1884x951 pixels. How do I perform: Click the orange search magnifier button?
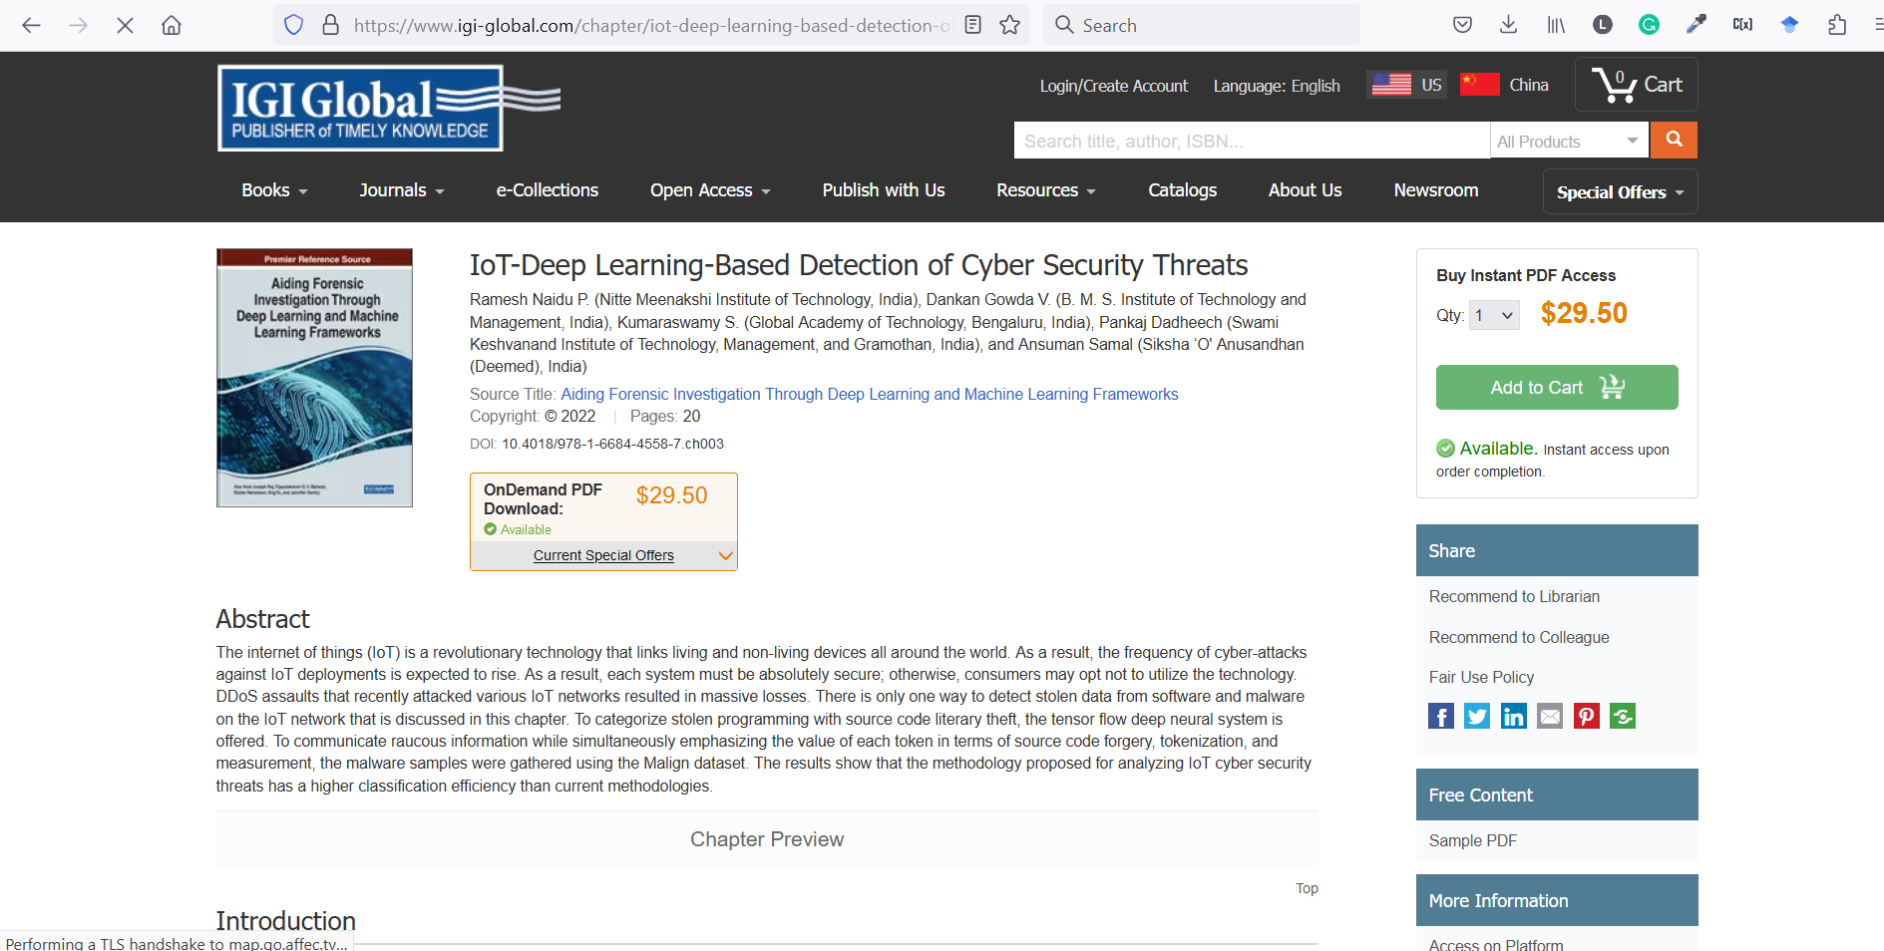[1674, 141]
